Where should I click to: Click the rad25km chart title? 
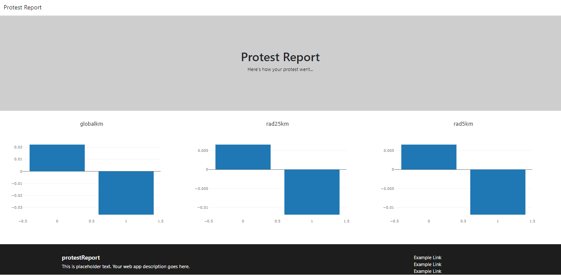point(278,124)
